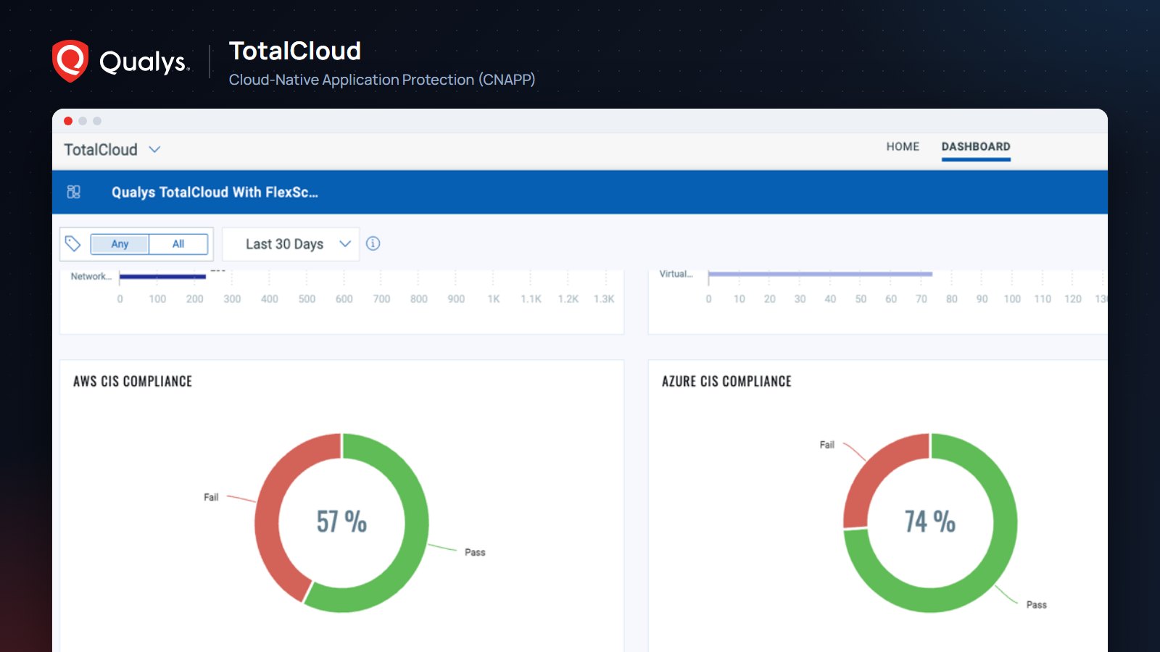Open the Last 30 Days dropdown
This screenshot has width=1160, height=652.
tap(291, 244)
